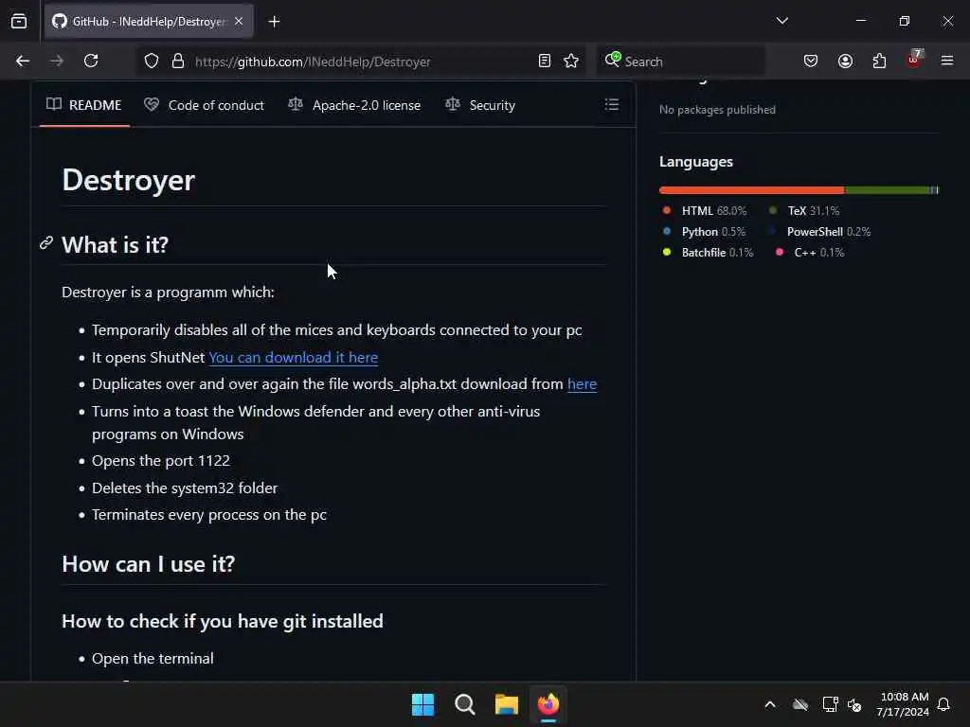Show hidden system tray icons
This screenshot has width=970, height=727.
tap(770, 704)
